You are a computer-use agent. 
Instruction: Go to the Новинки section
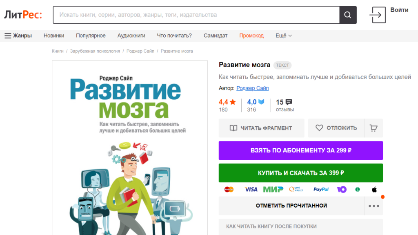[x=54, y=36]
